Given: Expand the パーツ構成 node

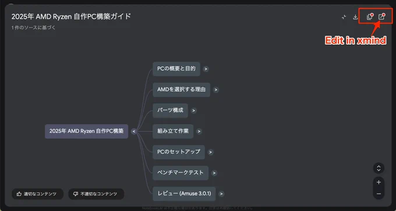Looking at the screenshot, I should 193,110.
